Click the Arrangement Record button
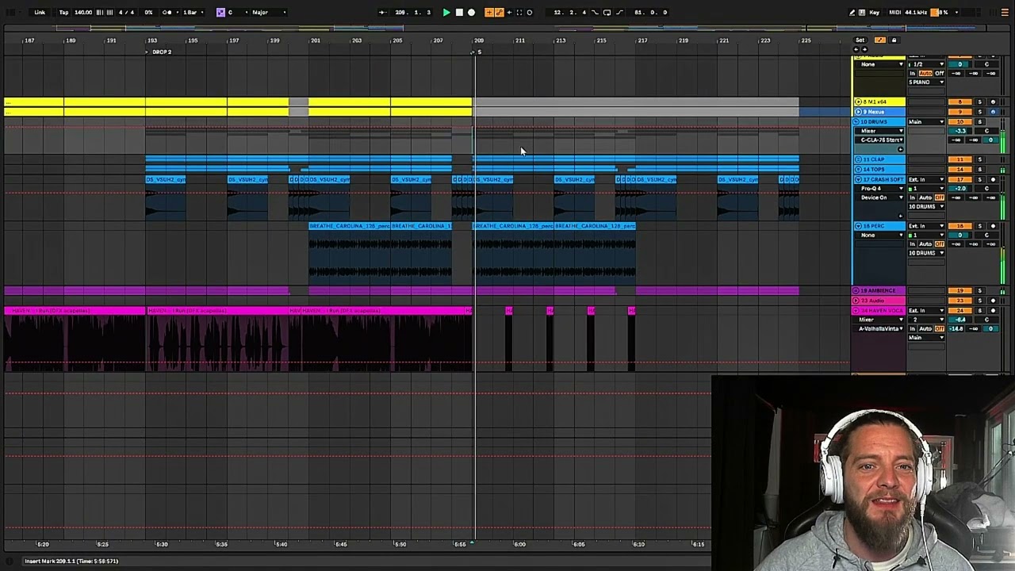Screen dimensions: 1015x571 [471, 12]
